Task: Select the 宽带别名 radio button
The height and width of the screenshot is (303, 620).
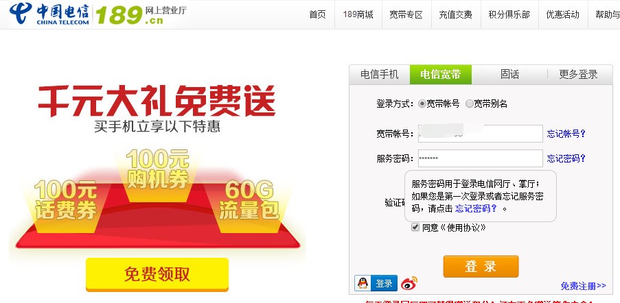Action: click(470, 104)
